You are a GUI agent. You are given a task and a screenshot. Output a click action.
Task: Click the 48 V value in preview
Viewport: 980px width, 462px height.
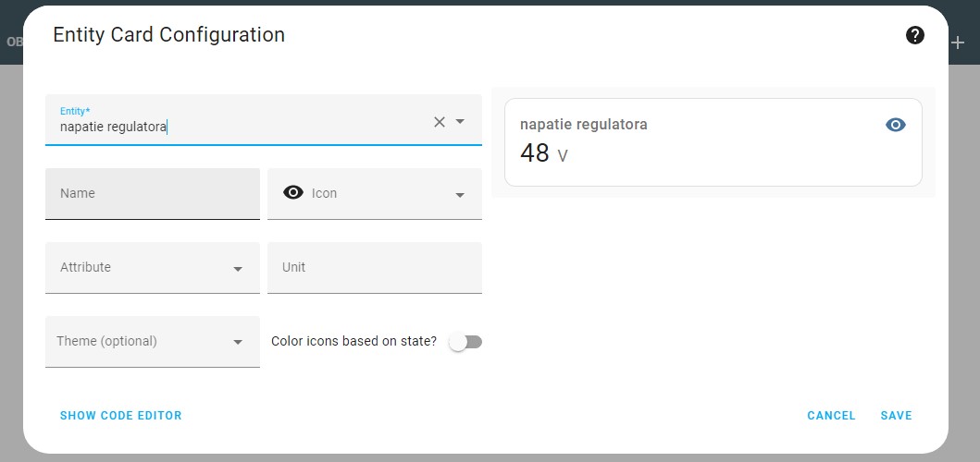(x=544, y=153)
